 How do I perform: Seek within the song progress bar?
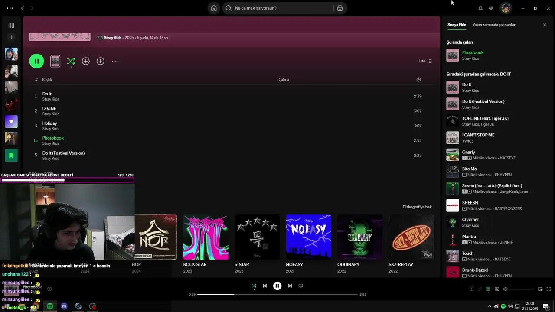pyautogui.click(x=277, y=294)
